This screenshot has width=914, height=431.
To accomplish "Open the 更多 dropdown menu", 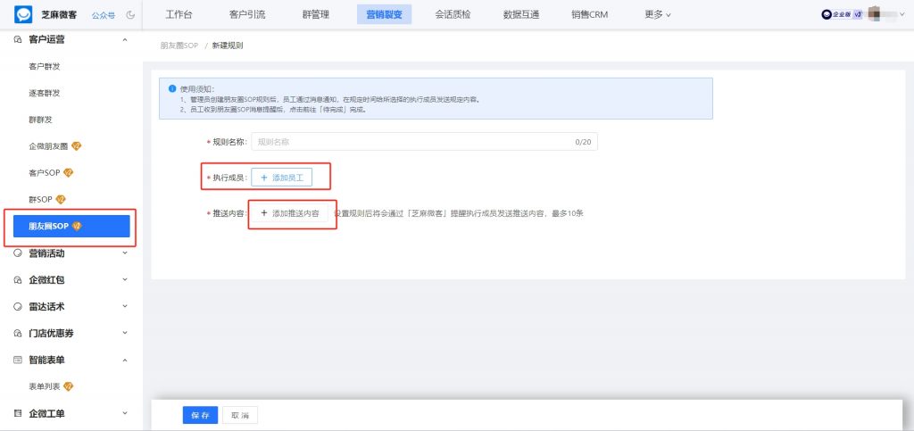I will coord(657,14).
